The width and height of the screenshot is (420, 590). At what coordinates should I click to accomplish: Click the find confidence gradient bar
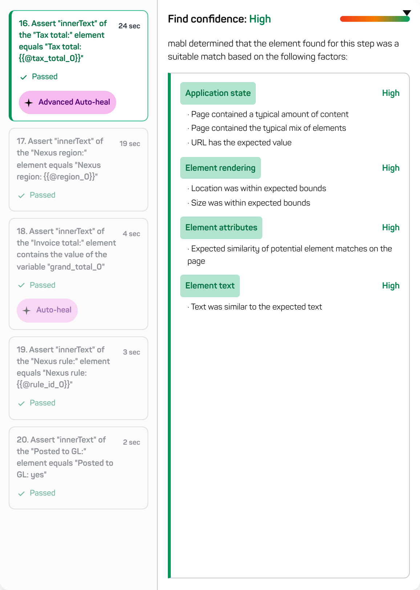(375, 19)
